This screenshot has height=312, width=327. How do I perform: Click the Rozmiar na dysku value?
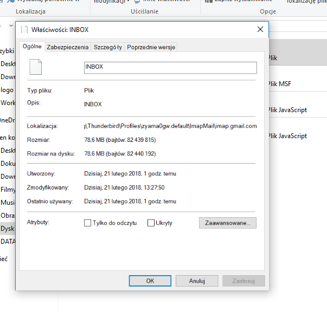[120, 154]
